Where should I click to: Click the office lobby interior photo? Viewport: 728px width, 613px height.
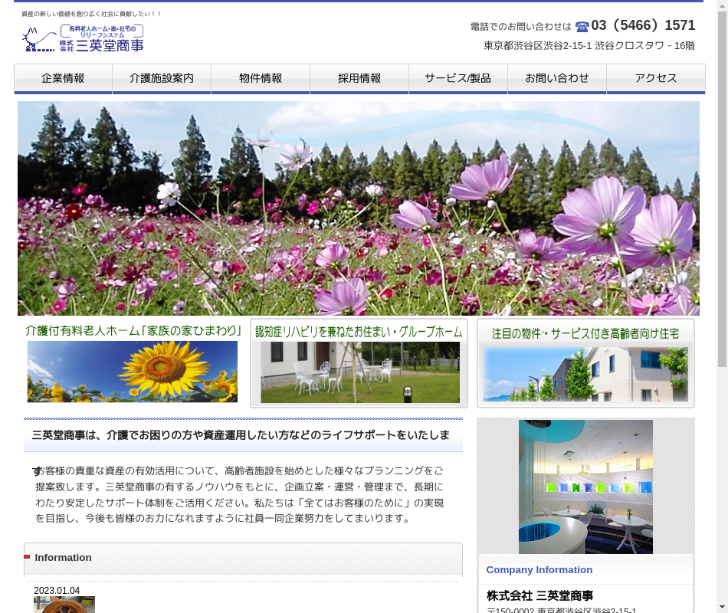586,487
